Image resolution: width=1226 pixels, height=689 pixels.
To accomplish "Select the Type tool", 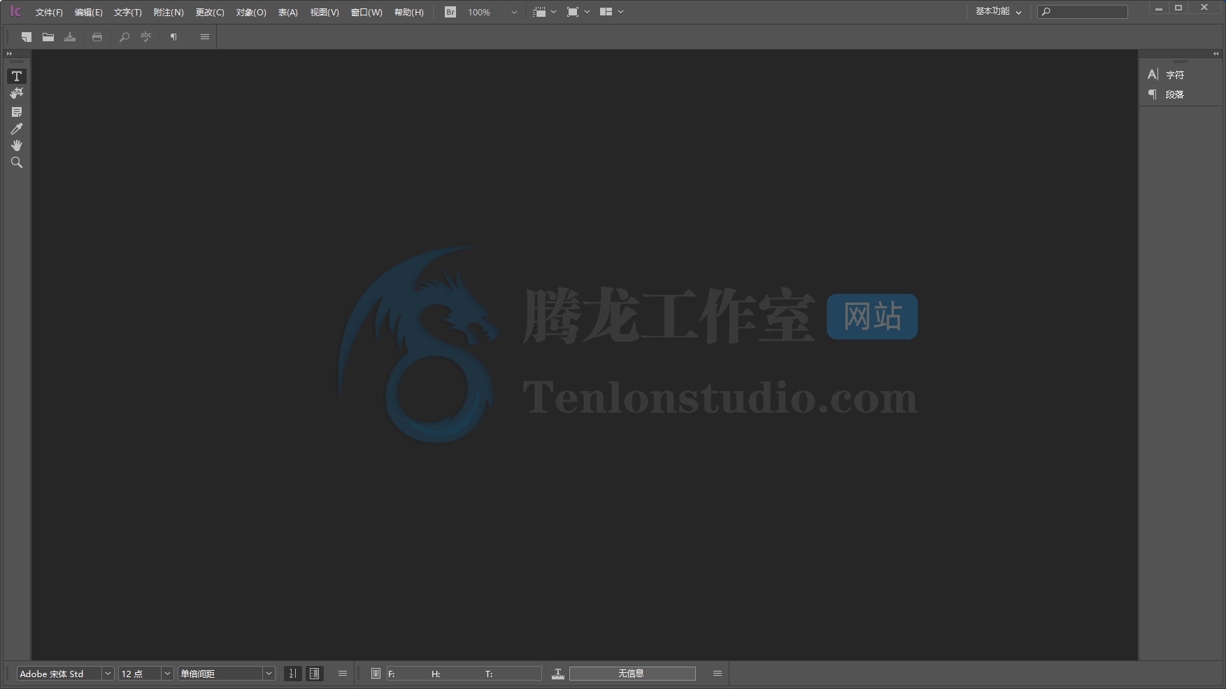I will [x=17, y=76].
